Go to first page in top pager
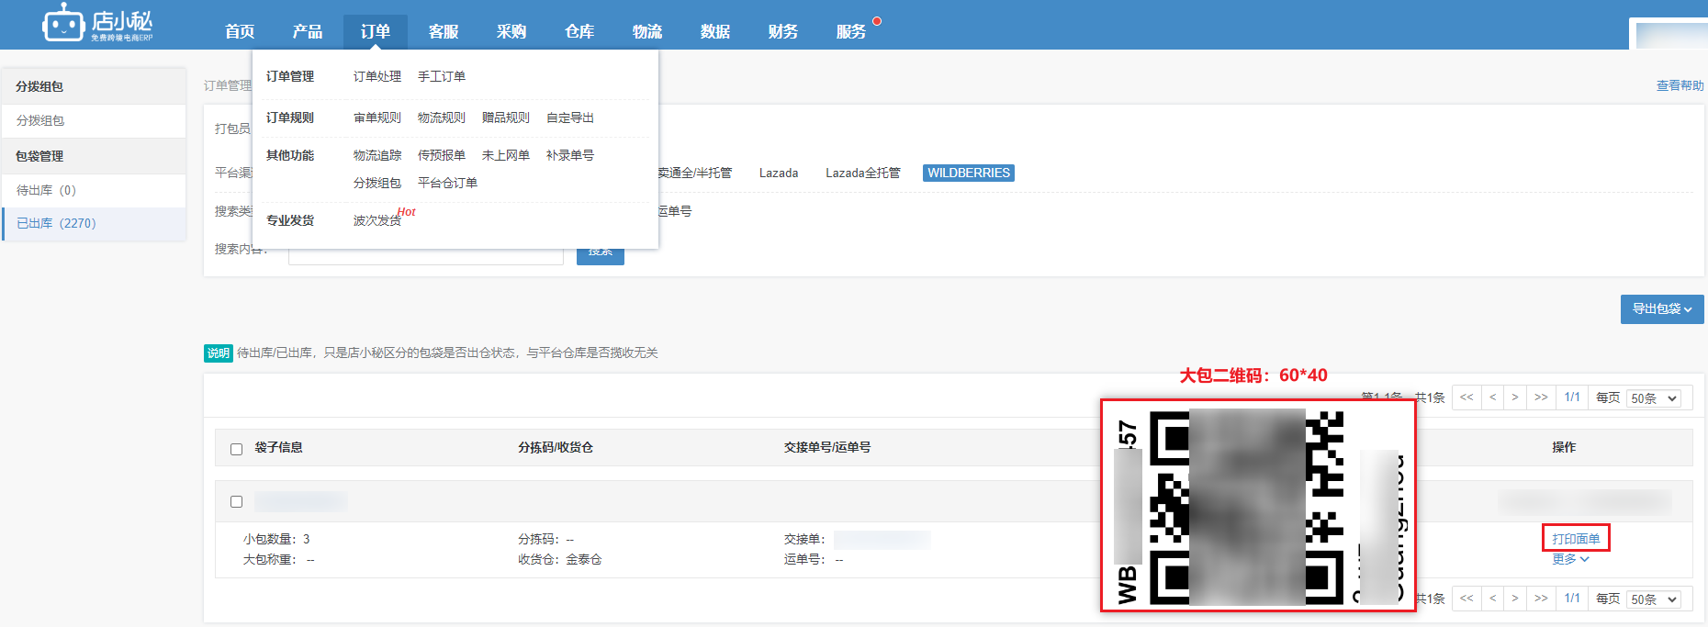Viewport: 1708px width, 627px height. click(1466, 397)
